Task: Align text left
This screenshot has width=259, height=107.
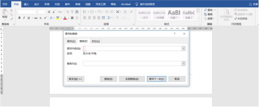Action: (x=85, y=18)
